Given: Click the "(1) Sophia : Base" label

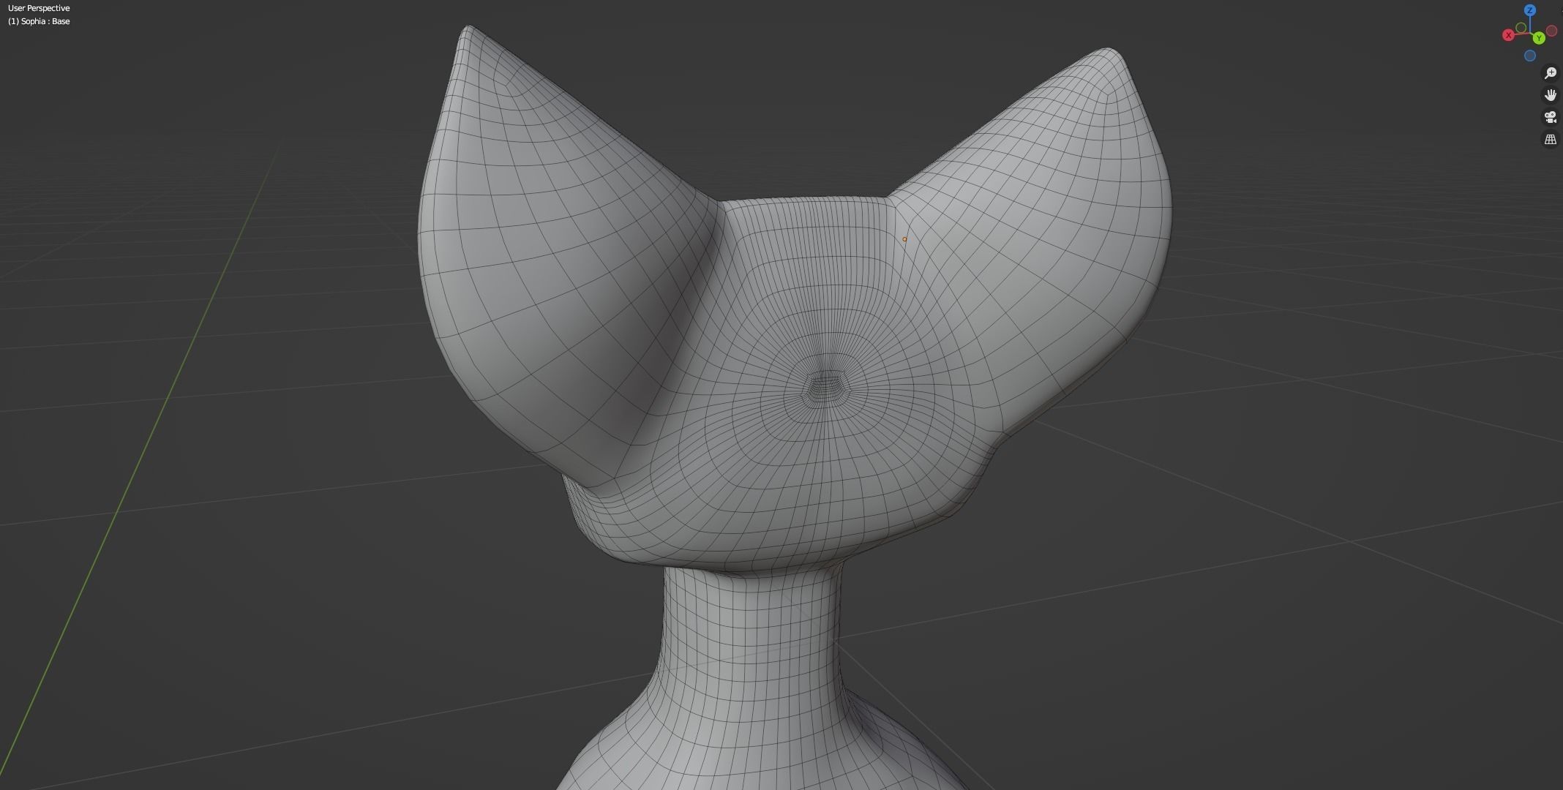Looking at the screenshot, I should [39, 21].
